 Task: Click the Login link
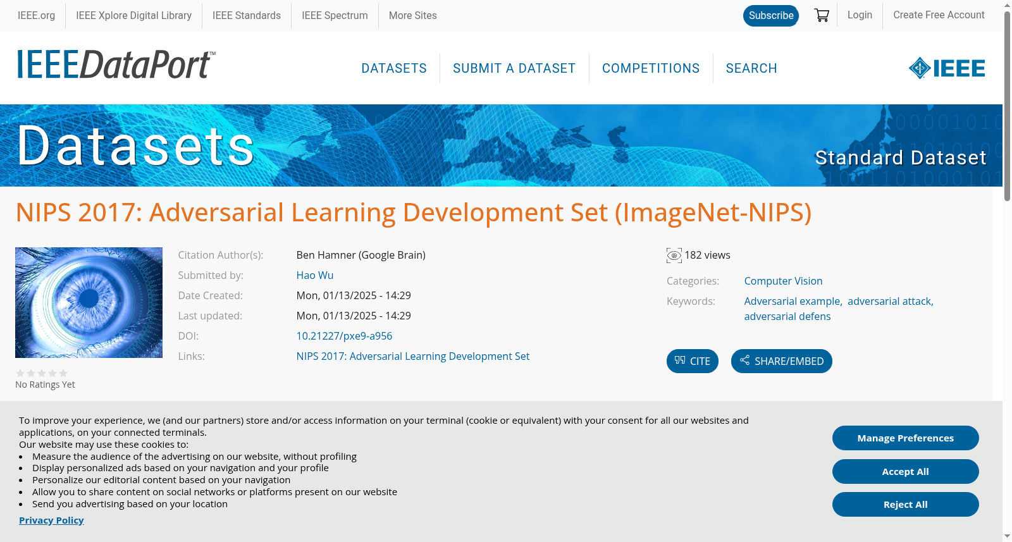(860, 15)
